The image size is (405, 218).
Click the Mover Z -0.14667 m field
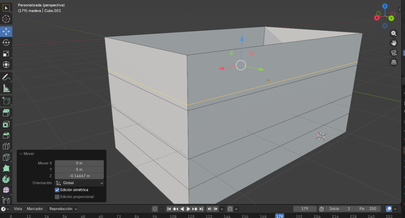pos(79,176)
